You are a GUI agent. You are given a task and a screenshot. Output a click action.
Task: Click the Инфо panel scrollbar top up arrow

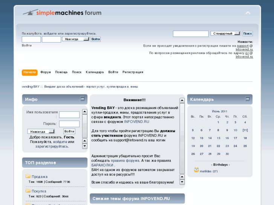(x=84, y=111)
